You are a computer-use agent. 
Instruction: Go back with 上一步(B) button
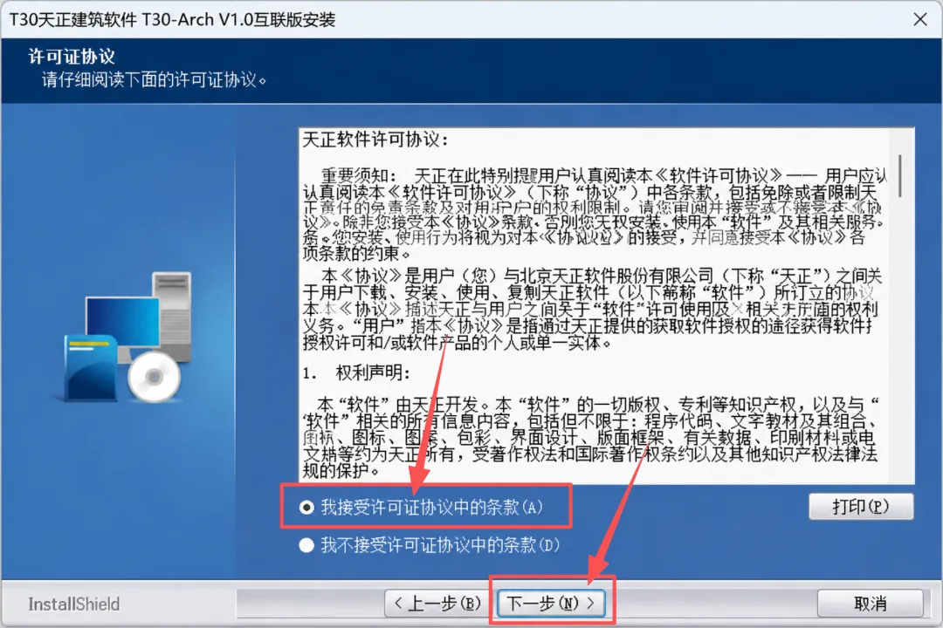tap(439, 604)
